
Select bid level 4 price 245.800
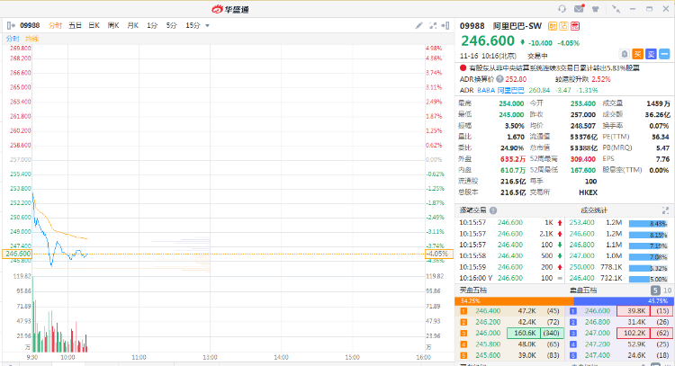pos(488,344)
